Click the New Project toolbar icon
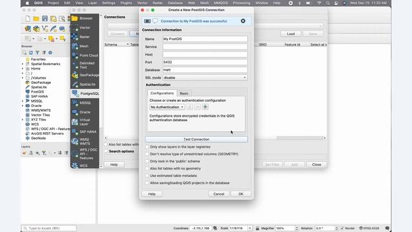This screenshot has width=412, height=232. click(28, 19)
